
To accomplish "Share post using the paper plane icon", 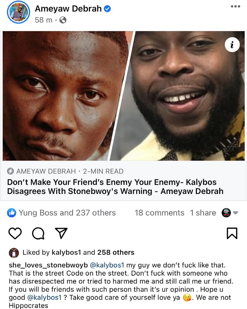I will pyautogui.click(x=61, y=233).
